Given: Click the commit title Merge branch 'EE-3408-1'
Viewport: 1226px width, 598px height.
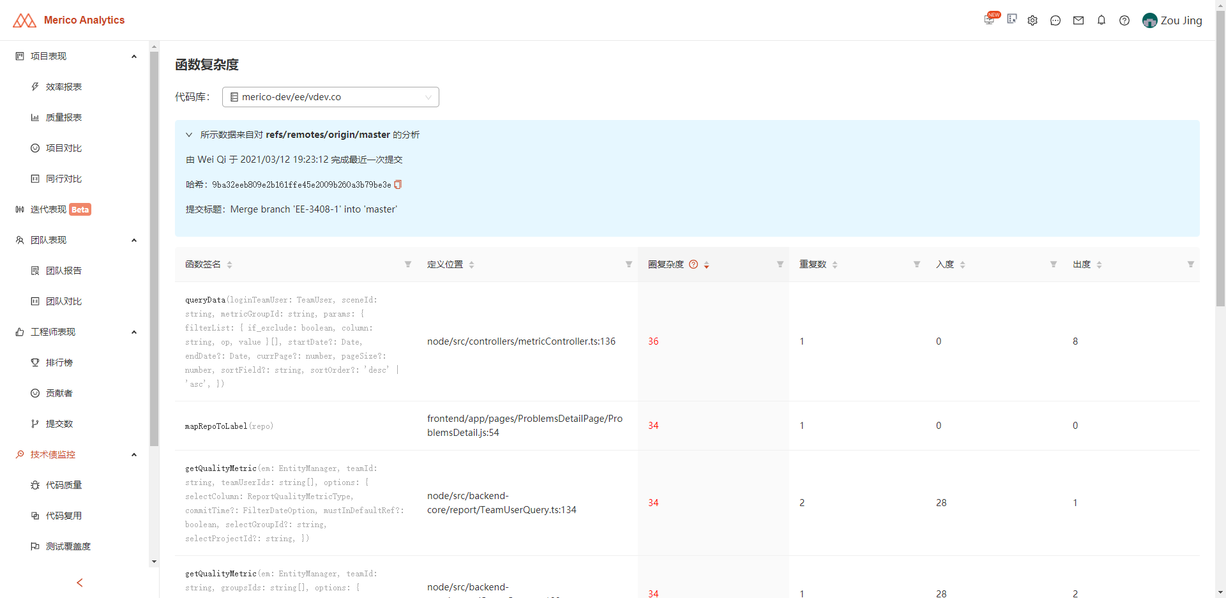Looking at the screenshot, I should coord(314,209).
